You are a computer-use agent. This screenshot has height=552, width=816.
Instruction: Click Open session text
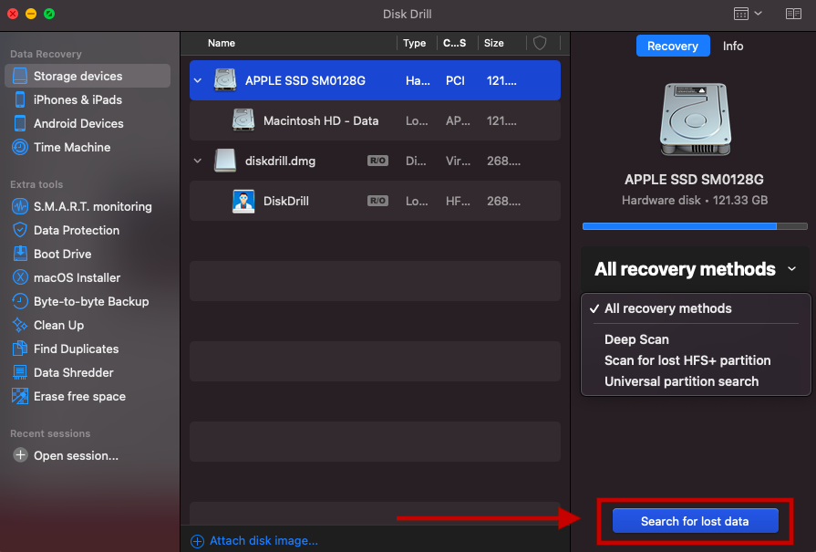(76, 455)
